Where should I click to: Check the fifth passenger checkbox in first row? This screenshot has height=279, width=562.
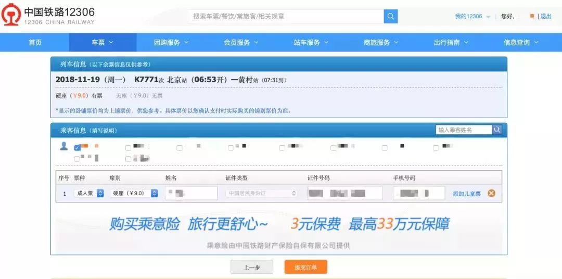pyautogui.click(x=282, y=148)
